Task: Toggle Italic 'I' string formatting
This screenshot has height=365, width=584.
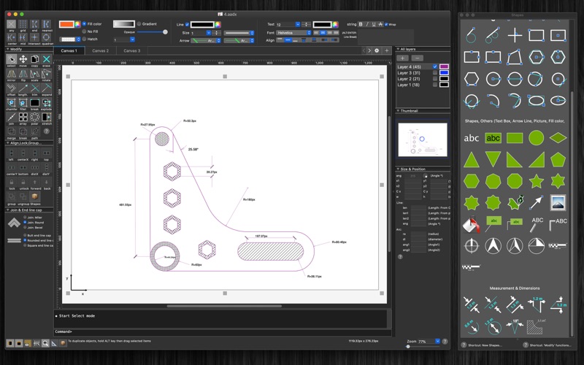Action: pos(367,24)
